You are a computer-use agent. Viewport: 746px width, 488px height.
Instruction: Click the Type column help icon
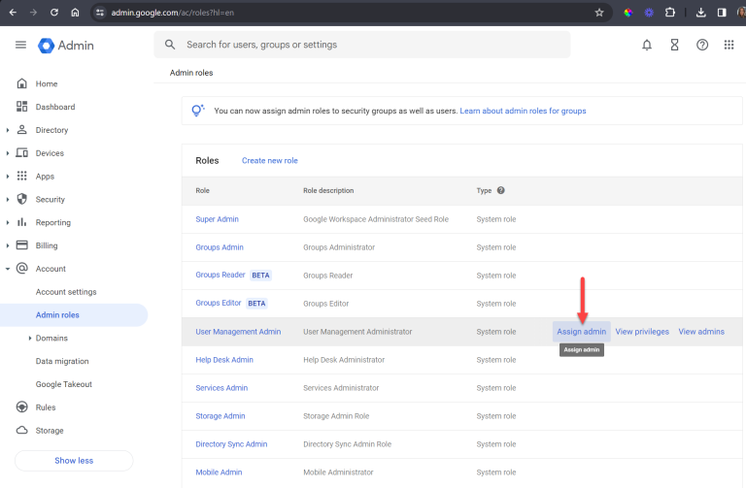(x=501, y=191)
